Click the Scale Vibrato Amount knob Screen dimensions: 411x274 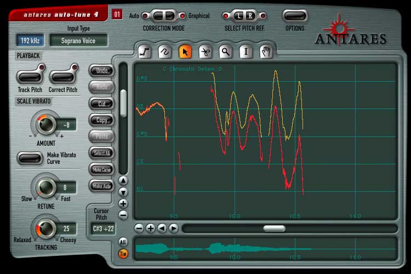tap(46, 124)
